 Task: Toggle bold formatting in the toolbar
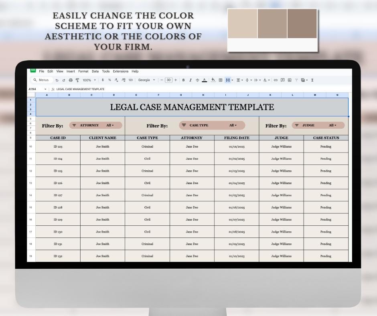(x=183, y=80)
